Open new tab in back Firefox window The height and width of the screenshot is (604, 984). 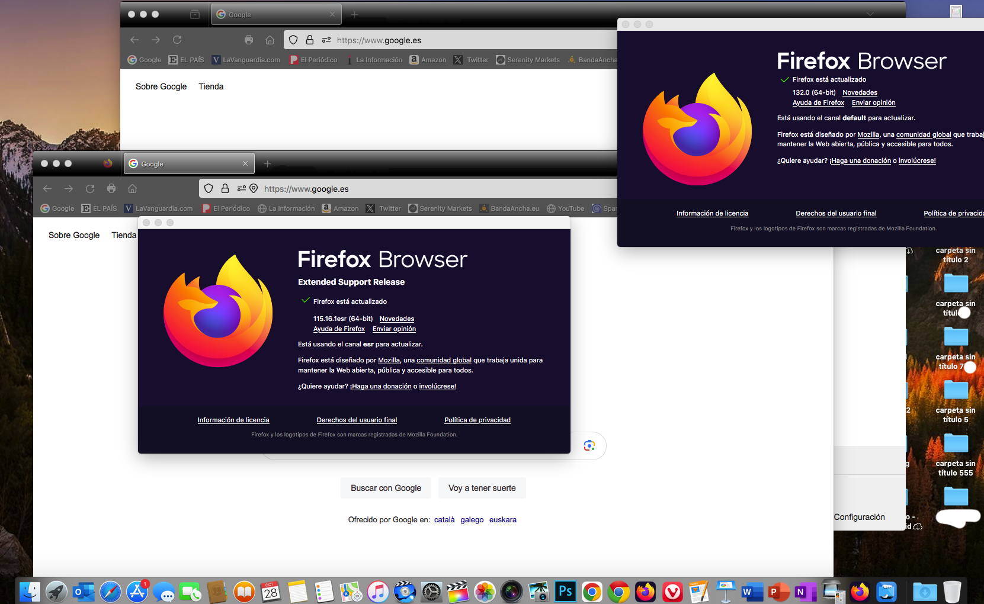pos(354,14)
